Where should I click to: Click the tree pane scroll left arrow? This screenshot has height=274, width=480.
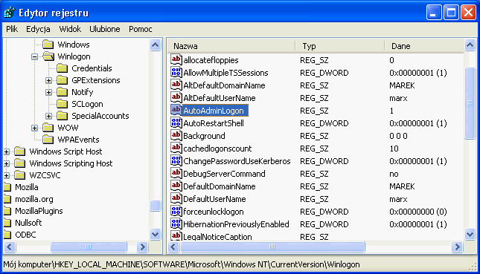[10, 247]
